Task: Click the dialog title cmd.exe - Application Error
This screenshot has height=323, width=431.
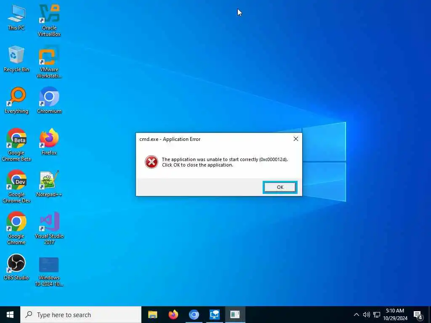Action: (170, 139)
